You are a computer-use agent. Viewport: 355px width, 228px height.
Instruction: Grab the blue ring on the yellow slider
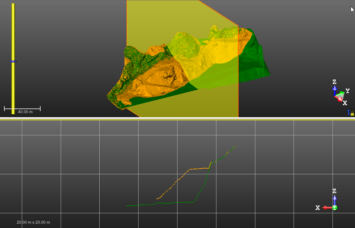coord(13,61)
